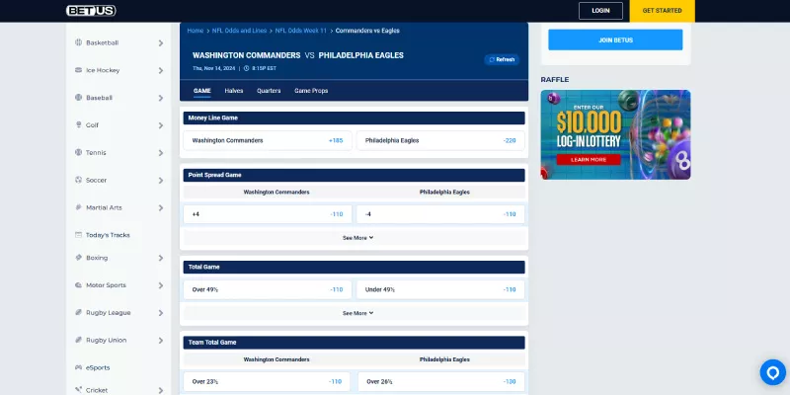
Task: Select Eagles -4 point spread
Action: click(440, 214)
